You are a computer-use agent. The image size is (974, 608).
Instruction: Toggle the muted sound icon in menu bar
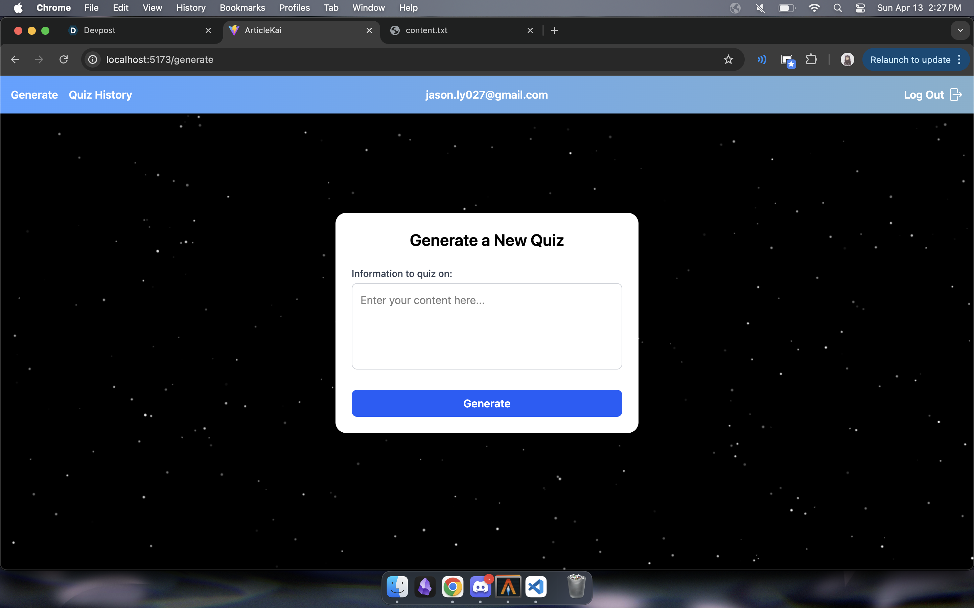760,8
